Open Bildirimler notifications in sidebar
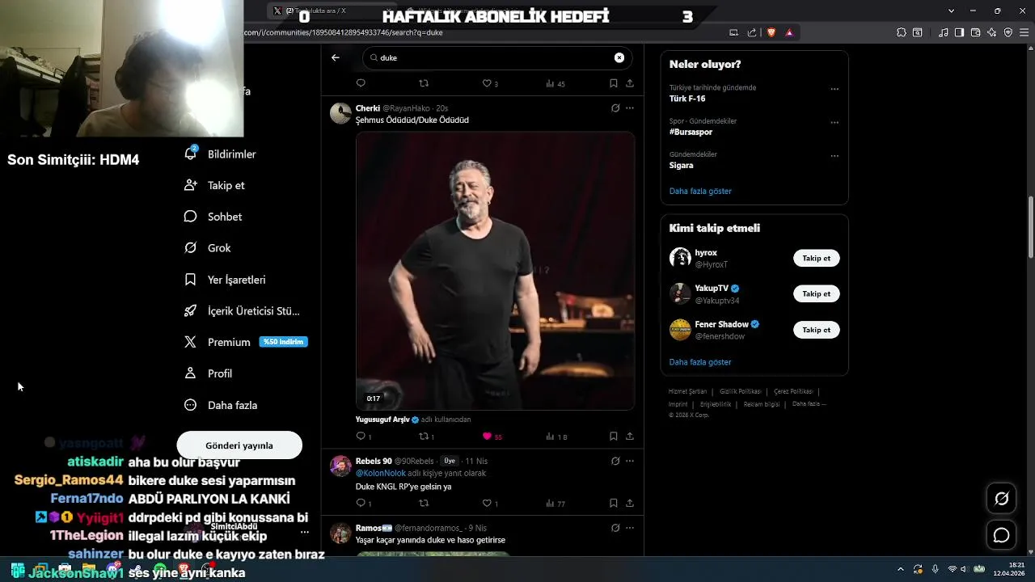The width and height of the screenshot is (1035, 582). tap(220, 154)
